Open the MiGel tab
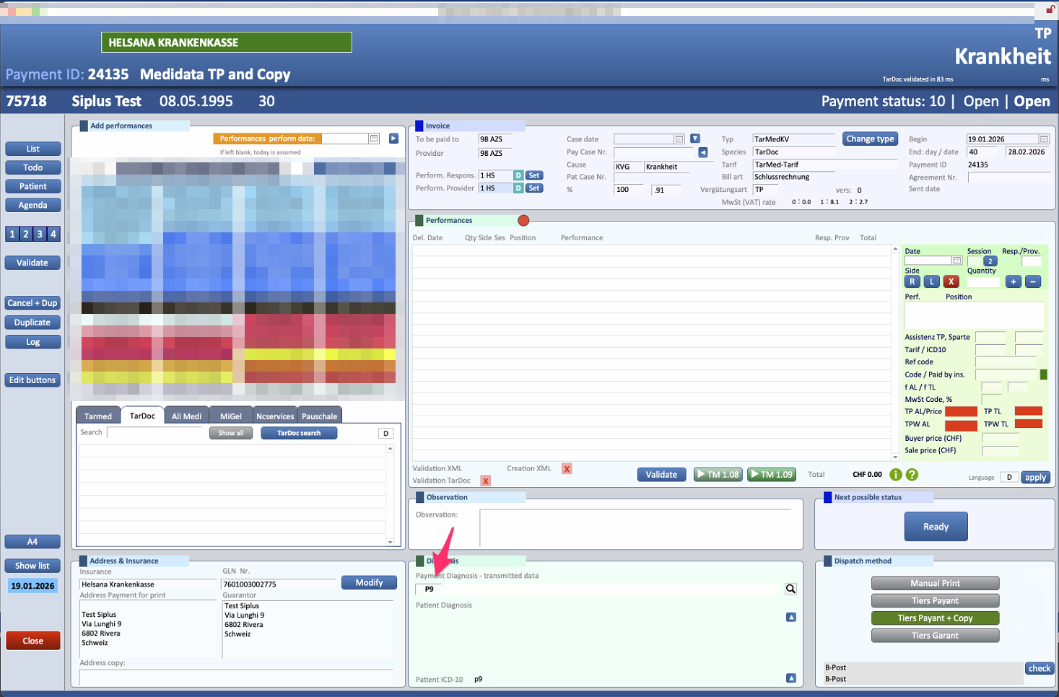The width and height of the screenshot is (1059, 697). click(231, 416)
